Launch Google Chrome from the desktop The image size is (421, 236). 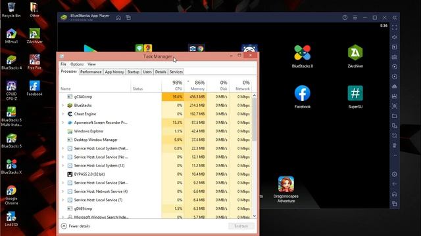tap(11, 195)
